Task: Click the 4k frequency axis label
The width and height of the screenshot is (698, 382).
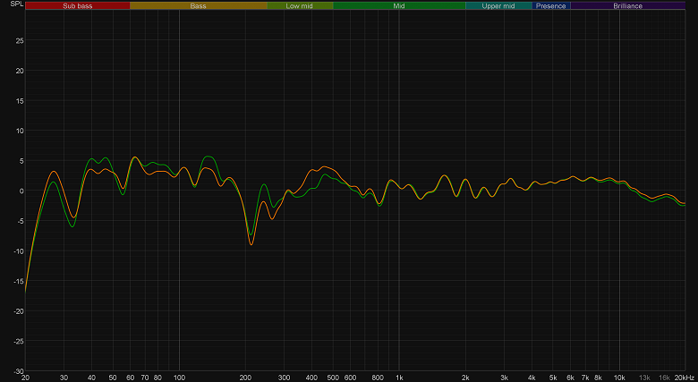Action: point(532,378)
